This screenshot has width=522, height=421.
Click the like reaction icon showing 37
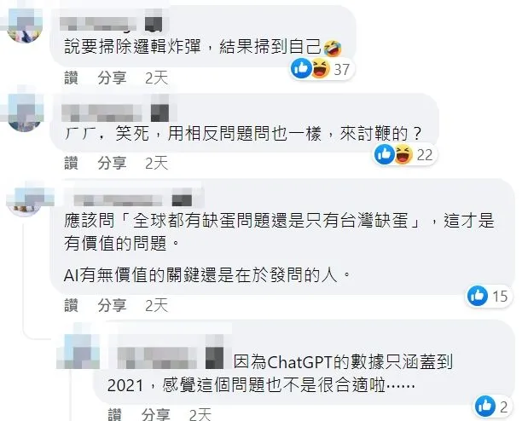pos(301,68)
